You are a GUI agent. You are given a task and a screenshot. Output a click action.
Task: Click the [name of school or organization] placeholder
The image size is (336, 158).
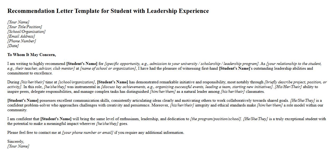[x=108, y=68]
